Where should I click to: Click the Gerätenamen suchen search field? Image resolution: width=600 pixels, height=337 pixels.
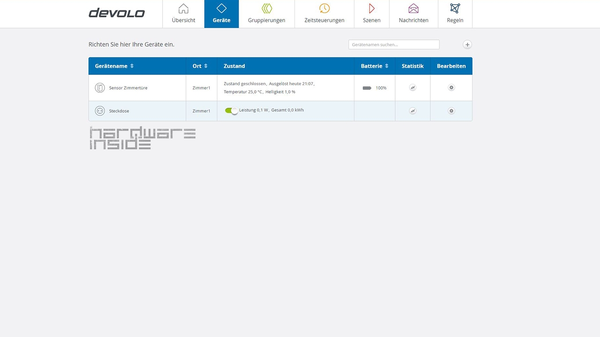(394, 44)
